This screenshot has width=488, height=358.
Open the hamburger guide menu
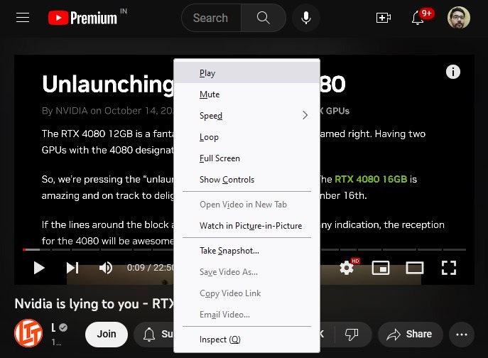(x=23, y=18)
